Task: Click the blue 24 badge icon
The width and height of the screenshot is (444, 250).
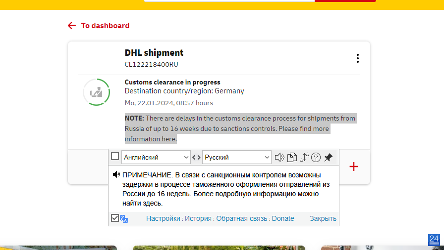Action: 434,240
